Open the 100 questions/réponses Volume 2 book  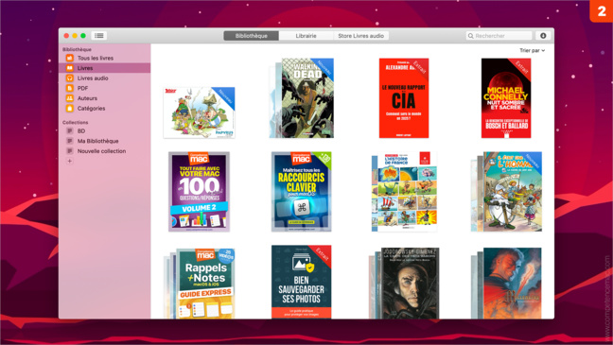tap(199, 192)
